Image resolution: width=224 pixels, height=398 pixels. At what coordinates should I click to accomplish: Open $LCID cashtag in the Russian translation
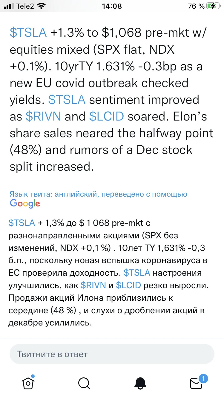pyautogui.click(x=128, y=285)
